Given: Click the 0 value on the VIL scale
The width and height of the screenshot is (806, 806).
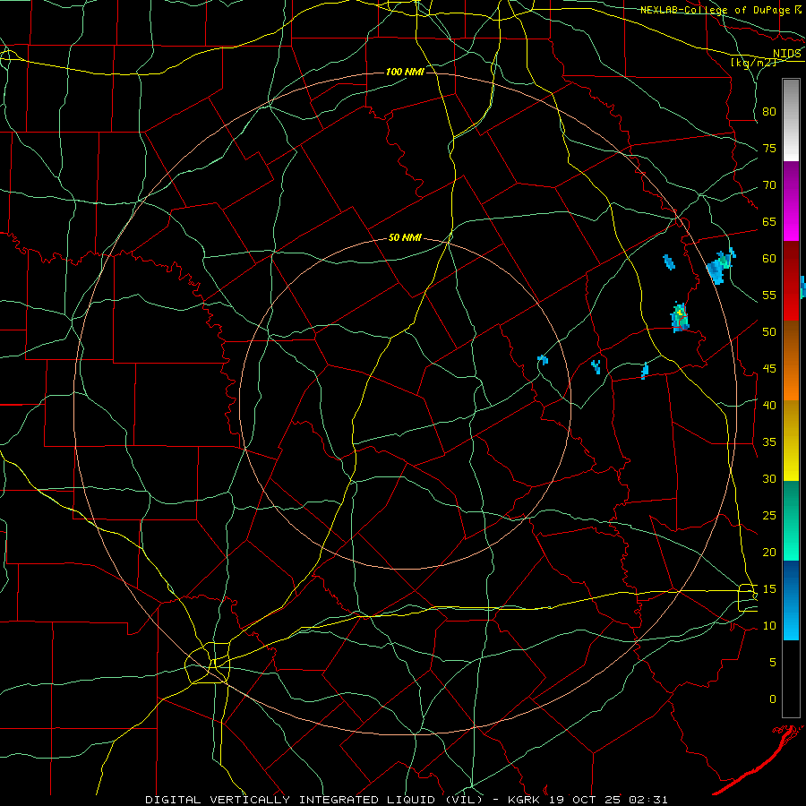Looking at the screenshot, I should click(773, 699).
